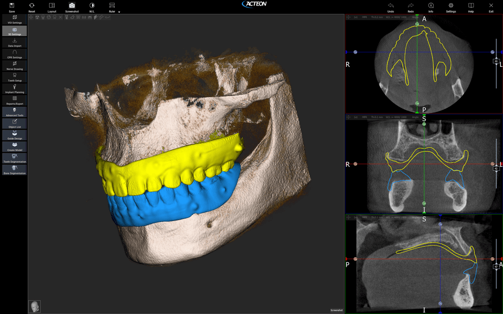This screenshot has height=314, width=503.
Task: Open the Guide Design tool
Action: [15, 135]
